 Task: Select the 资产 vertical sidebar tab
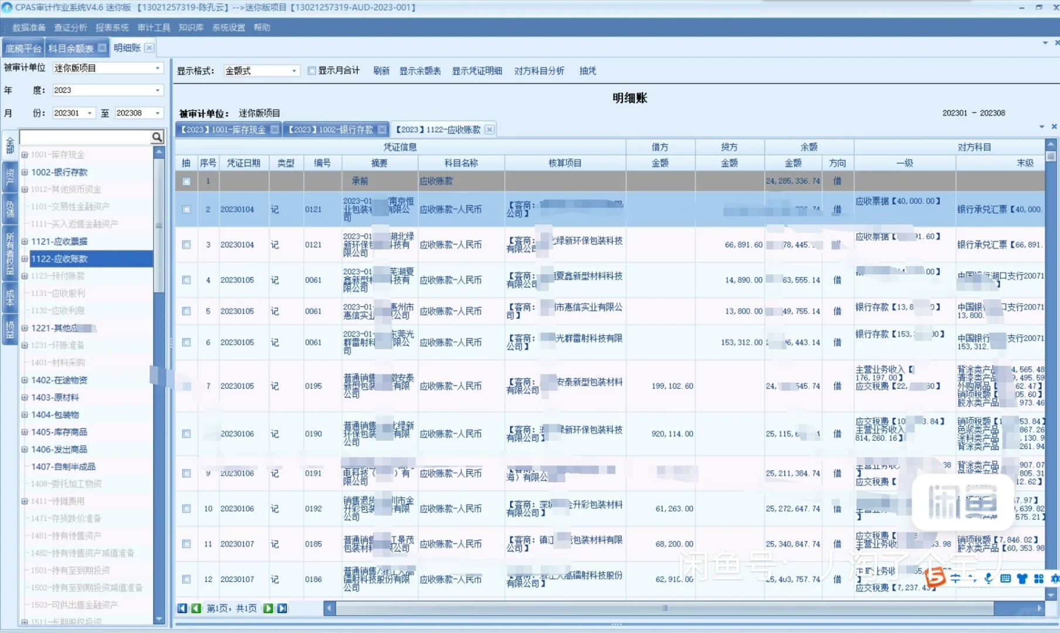coord(9,176)
